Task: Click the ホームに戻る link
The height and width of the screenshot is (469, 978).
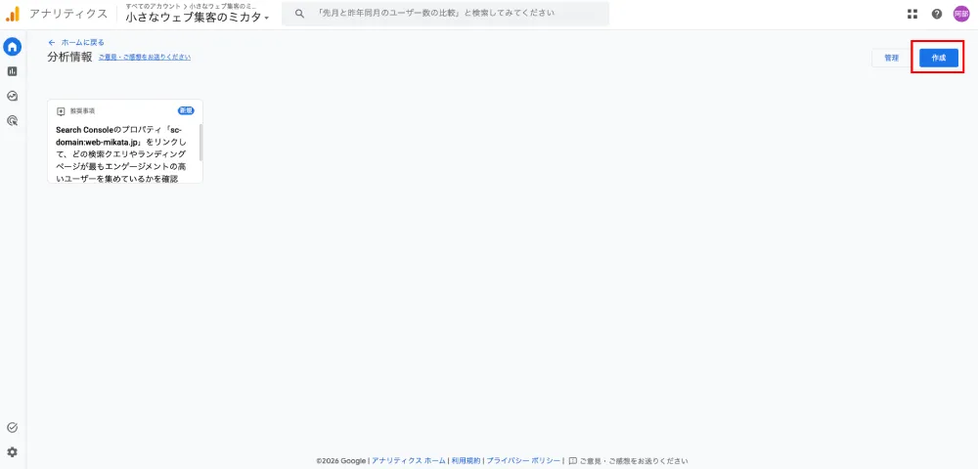Action: point(83,42)
